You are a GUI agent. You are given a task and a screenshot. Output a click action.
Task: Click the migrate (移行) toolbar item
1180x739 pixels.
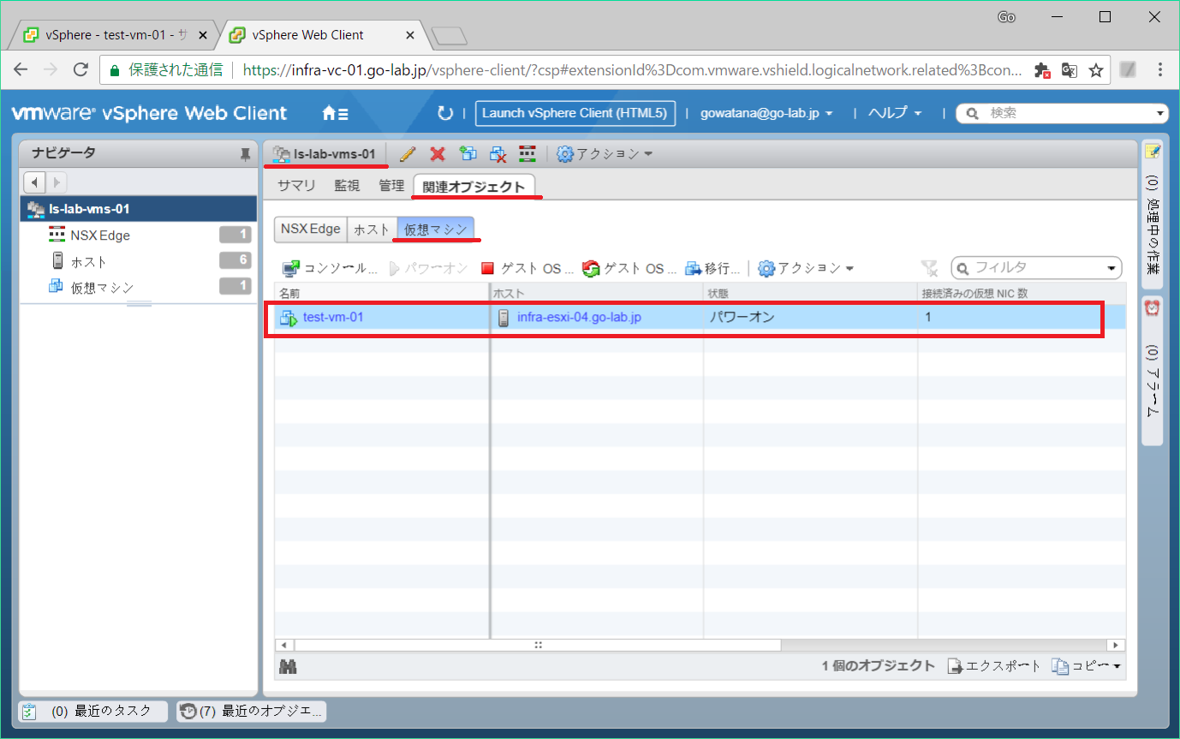(x=712, y=269)
